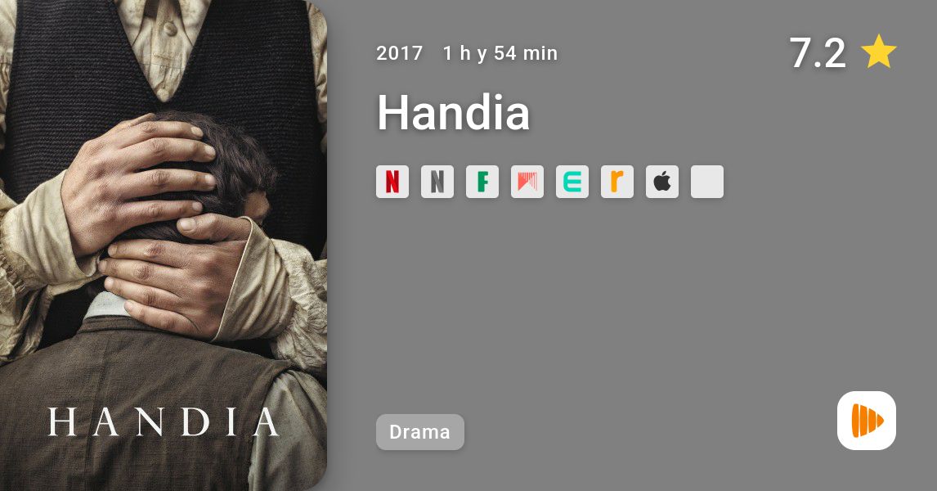Click the HANDIA text on the poster
The image size is (937, 491).
[x=164, y=422]
